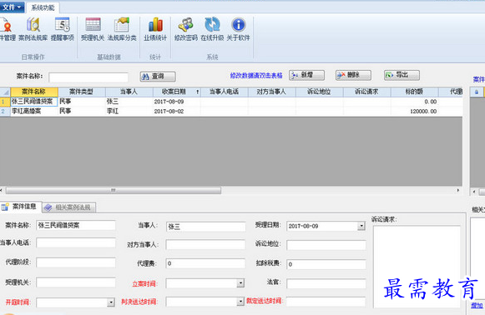Click 诉讼地位 column header

coord(319,92)
